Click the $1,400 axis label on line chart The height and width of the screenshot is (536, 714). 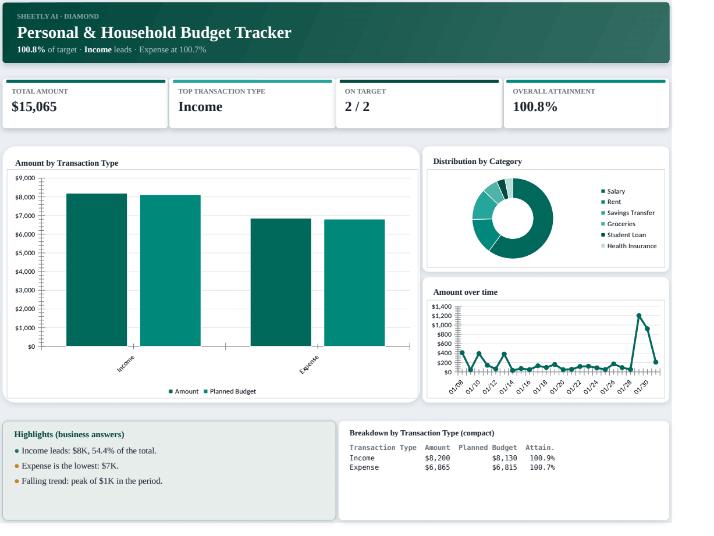442,306
